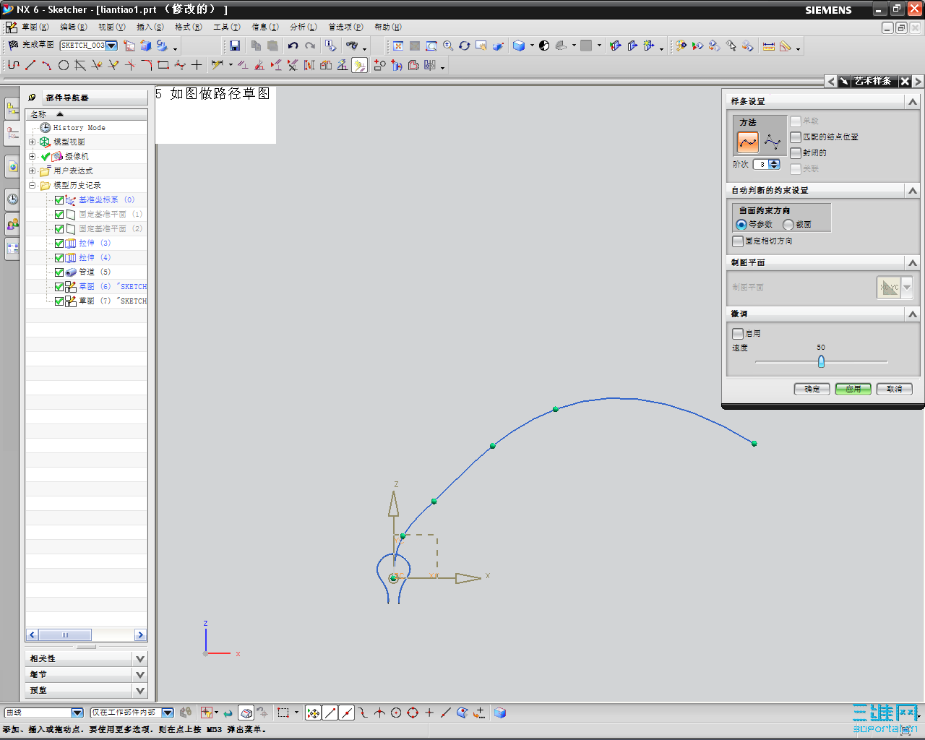Image resolution: width=925 pixels, height=740 pixels.
Task: Select the 截面 radio button
Action: point(788,225)
